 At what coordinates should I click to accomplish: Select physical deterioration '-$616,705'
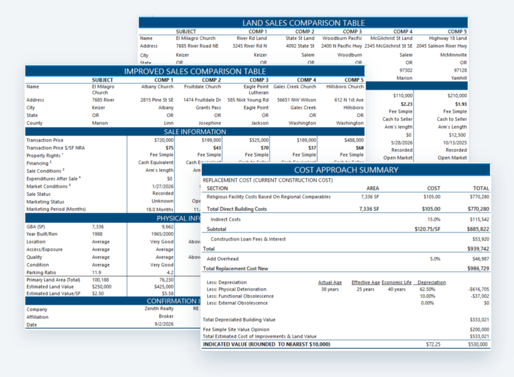(x=478, y=290)
